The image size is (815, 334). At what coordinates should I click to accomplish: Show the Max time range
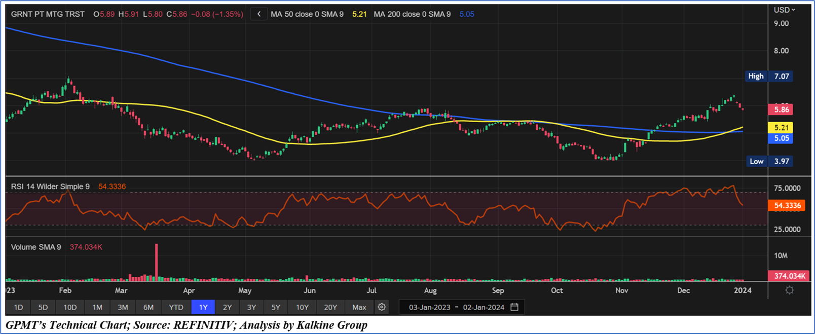coord(359,307)
